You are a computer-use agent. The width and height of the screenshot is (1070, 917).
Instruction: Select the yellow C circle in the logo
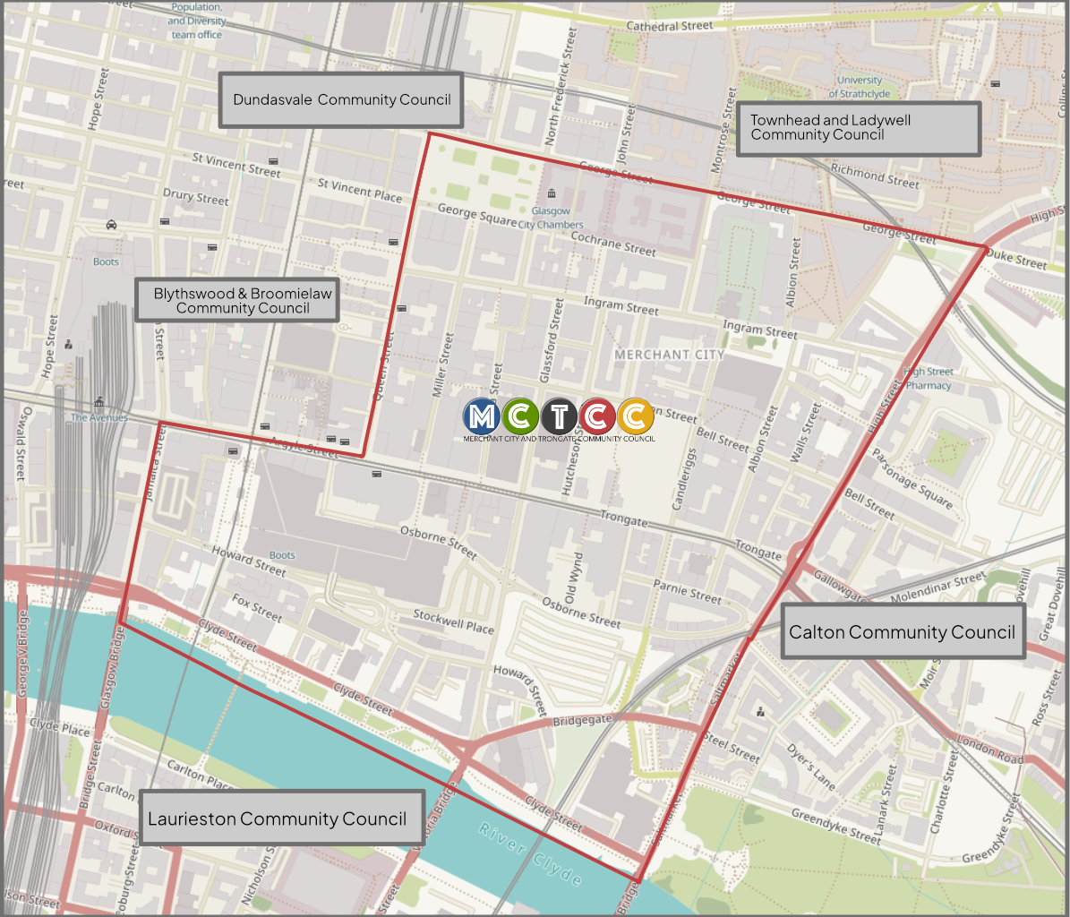[x=636, y=416]
